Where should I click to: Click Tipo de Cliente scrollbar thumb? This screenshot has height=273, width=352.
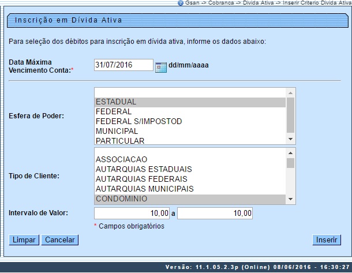(x=290, y=163)
